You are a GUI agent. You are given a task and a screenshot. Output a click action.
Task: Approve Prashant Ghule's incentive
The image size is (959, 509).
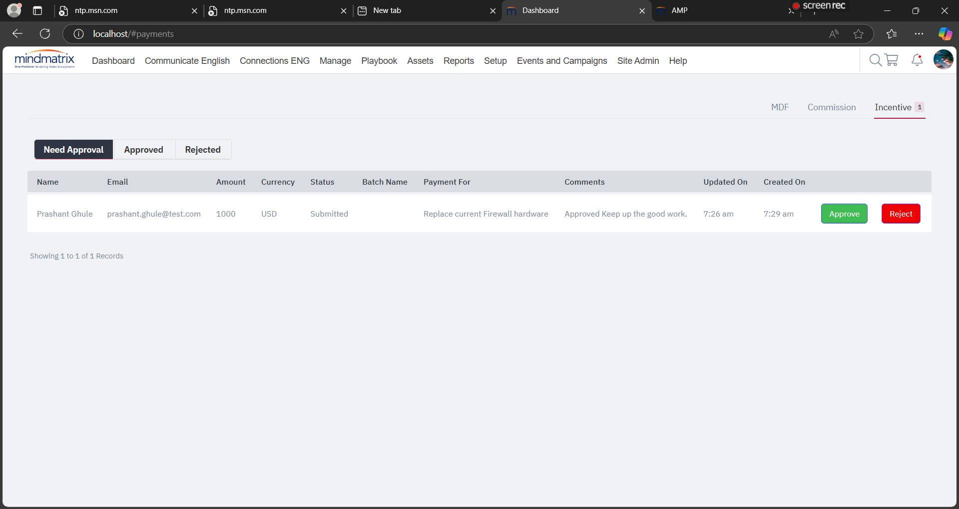844,214
